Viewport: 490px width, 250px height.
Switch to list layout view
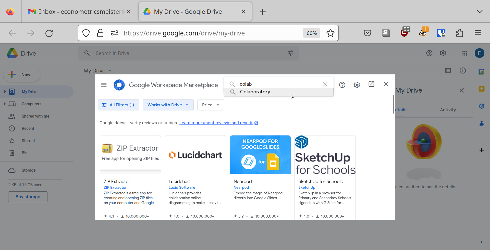[x=448, y=70]
